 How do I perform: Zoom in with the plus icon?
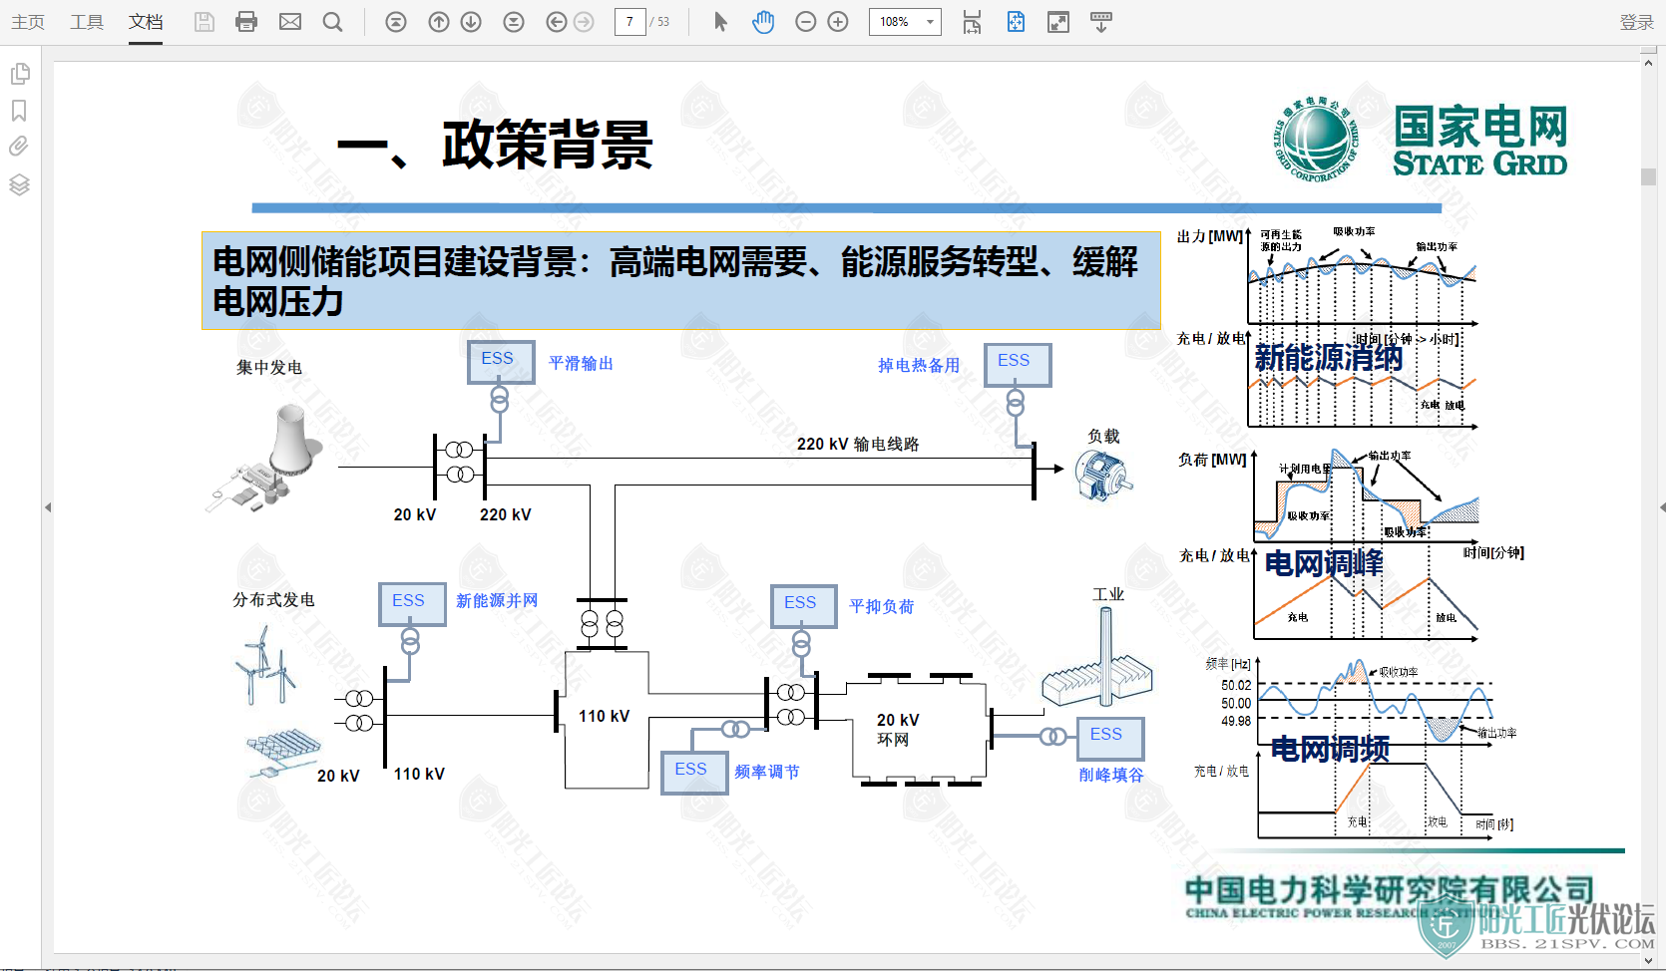[838, 22]
